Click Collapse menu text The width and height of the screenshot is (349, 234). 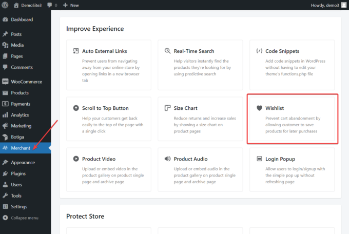[x=25, y=218]
